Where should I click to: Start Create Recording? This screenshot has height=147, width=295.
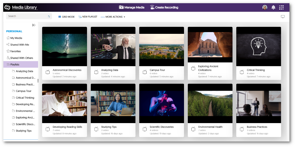click(164, 8)
